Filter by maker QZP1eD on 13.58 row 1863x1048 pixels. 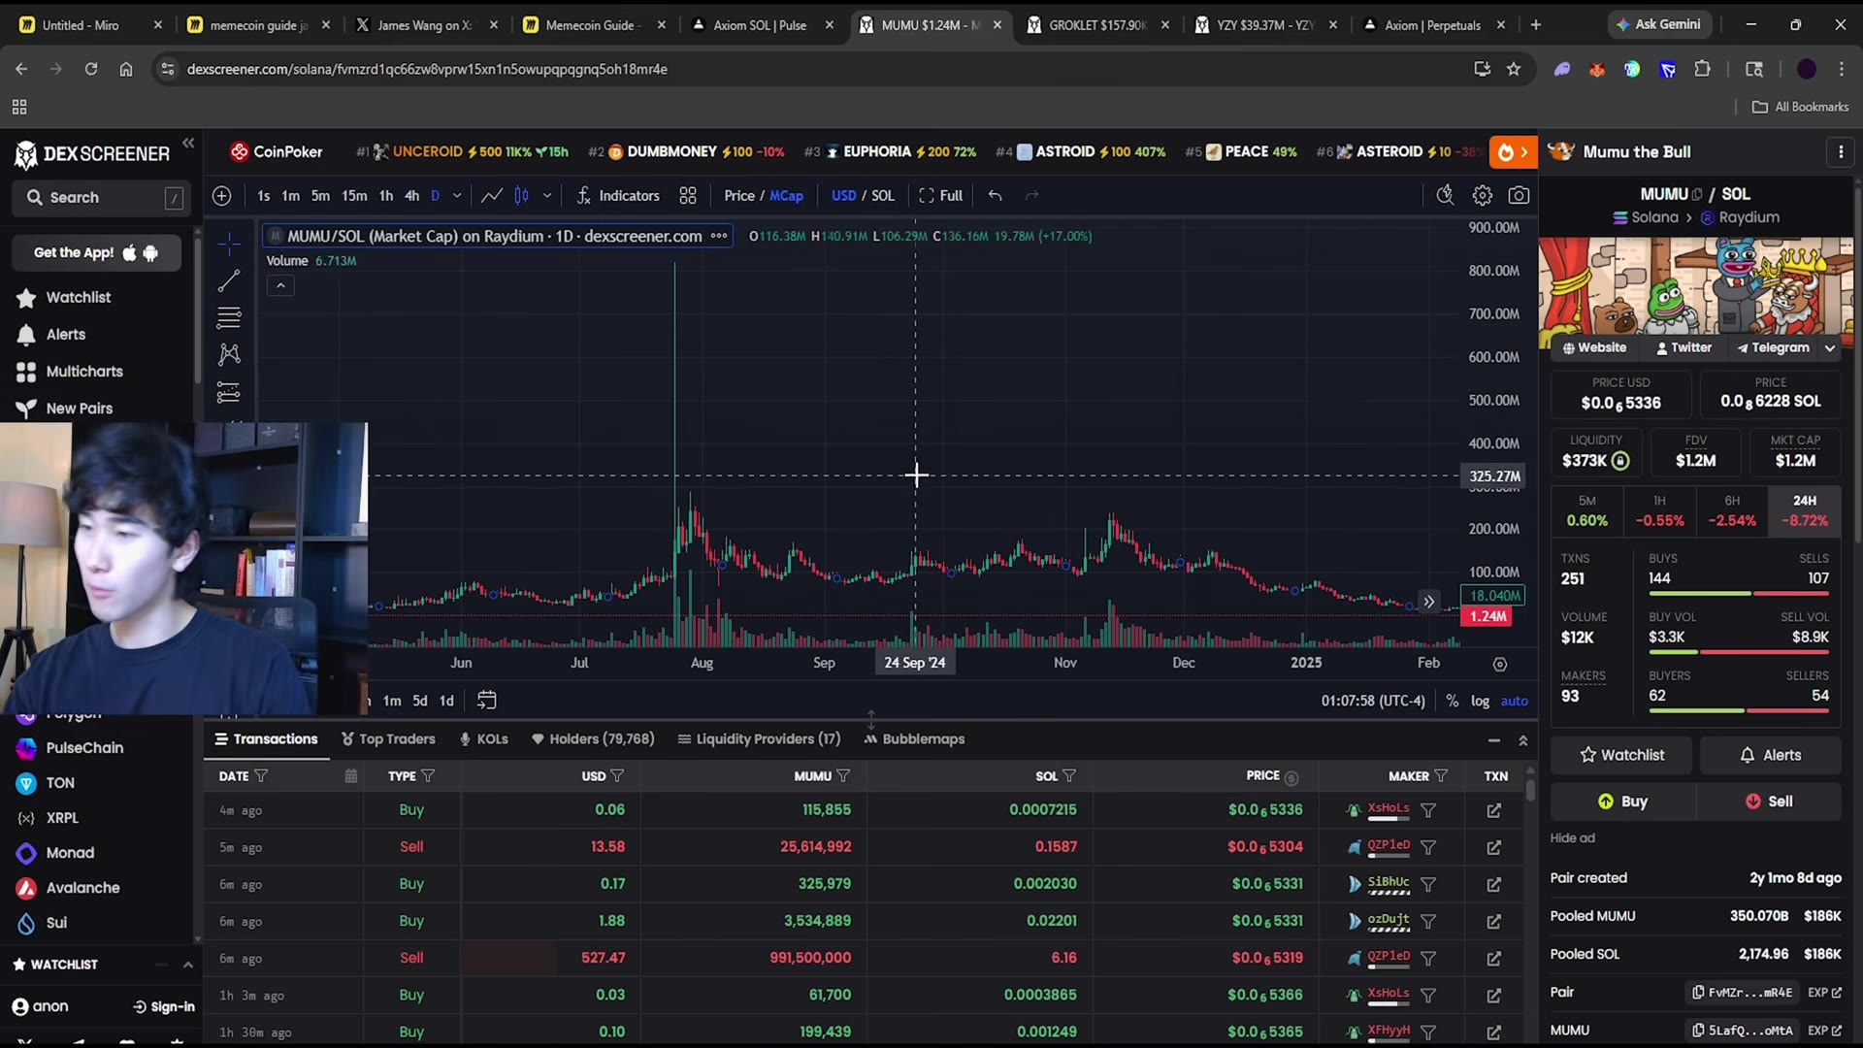pos(1428,847)
